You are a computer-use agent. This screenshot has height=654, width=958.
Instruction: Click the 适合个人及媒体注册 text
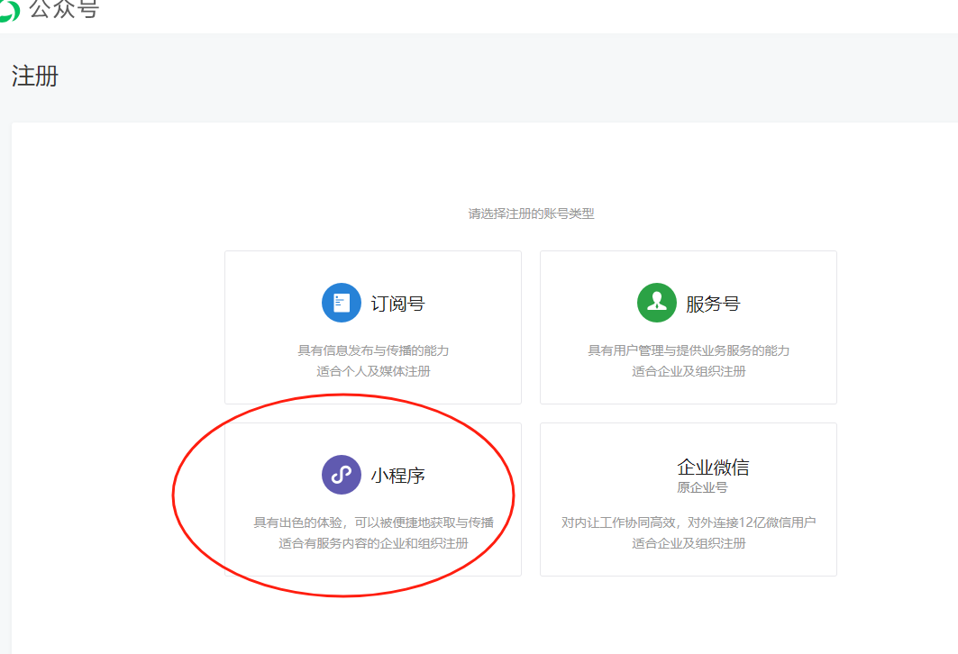pos(373,371)
